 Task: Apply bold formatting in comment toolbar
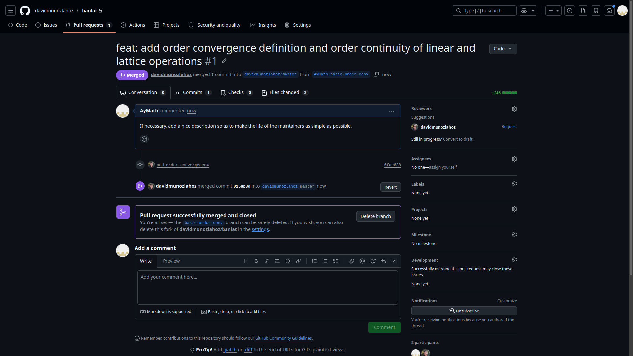(x=256, y=261)
